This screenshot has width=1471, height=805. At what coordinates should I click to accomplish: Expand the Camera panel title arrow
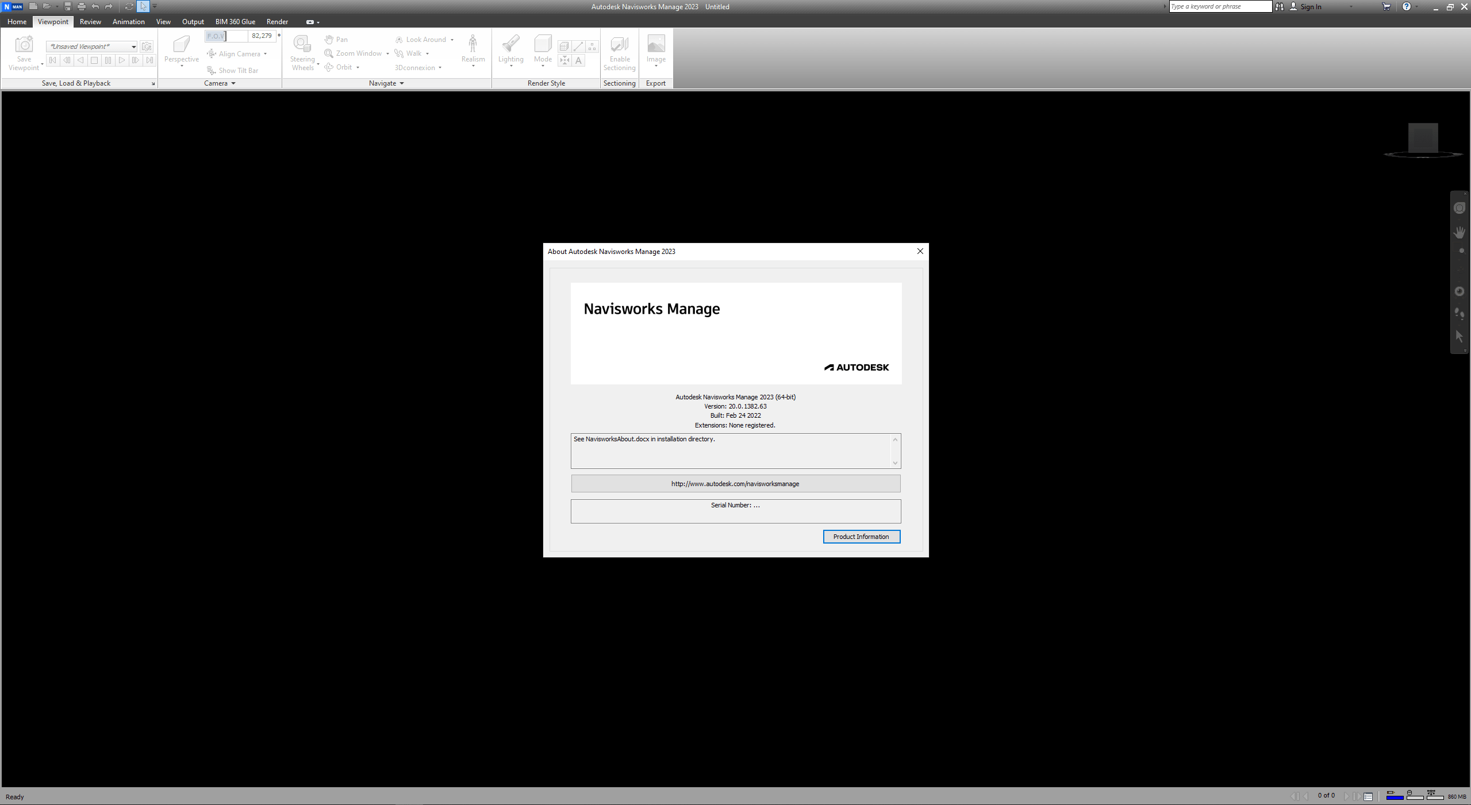click(233, 83)
